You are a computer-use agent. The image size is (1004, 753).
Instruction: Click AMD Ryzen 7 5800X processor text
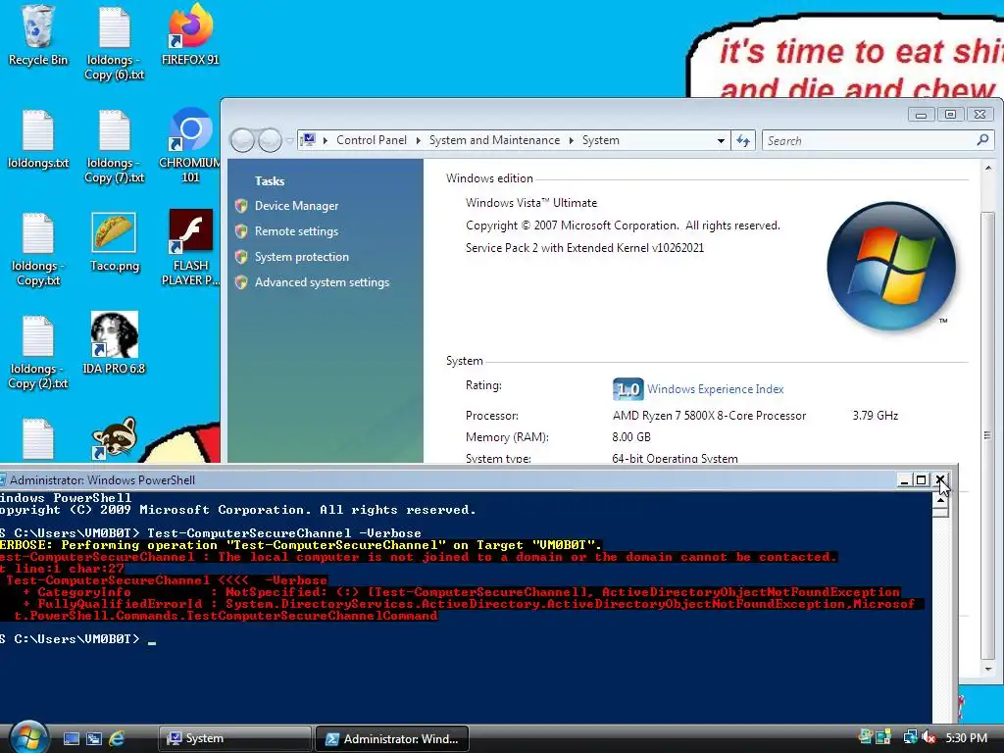[x=710, y=416]
